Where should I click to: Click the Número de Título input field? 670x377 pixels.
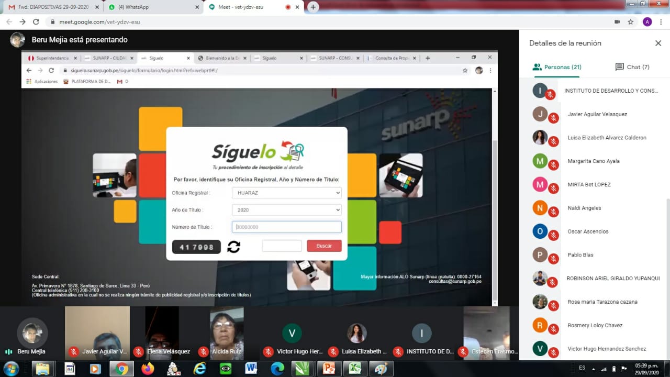click(286, 227)
